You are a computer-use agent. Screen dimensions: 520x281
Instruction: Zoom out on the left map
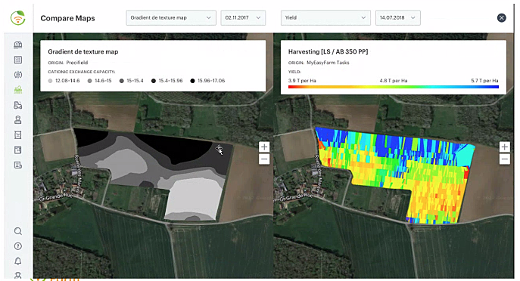pyautogui.click(x=264, y=159)
